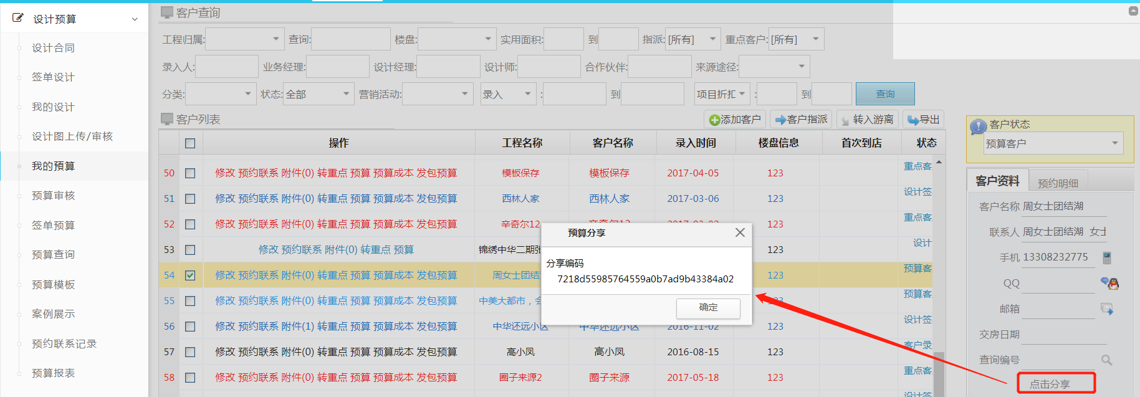This screenshot has height=397, width=1140.
Task: Click the 导出 export button
Action: point(924,119)
